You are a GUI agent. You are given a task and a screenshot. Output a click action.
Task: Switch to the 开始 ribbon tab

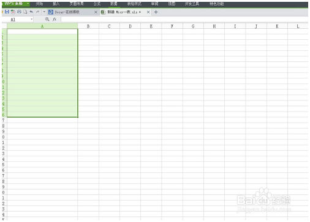(x=39, y=4)
